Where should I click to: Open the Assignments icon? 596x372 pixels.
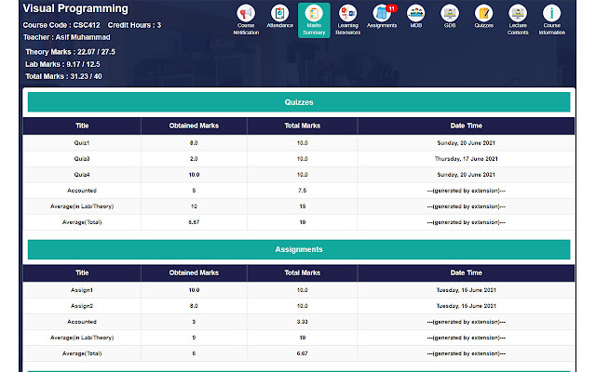point(382,14)
